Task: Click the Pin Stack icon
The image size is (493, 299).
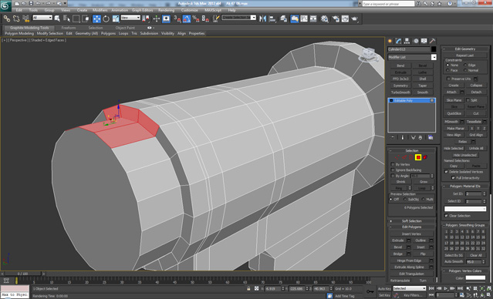Action: pos(393,138)
